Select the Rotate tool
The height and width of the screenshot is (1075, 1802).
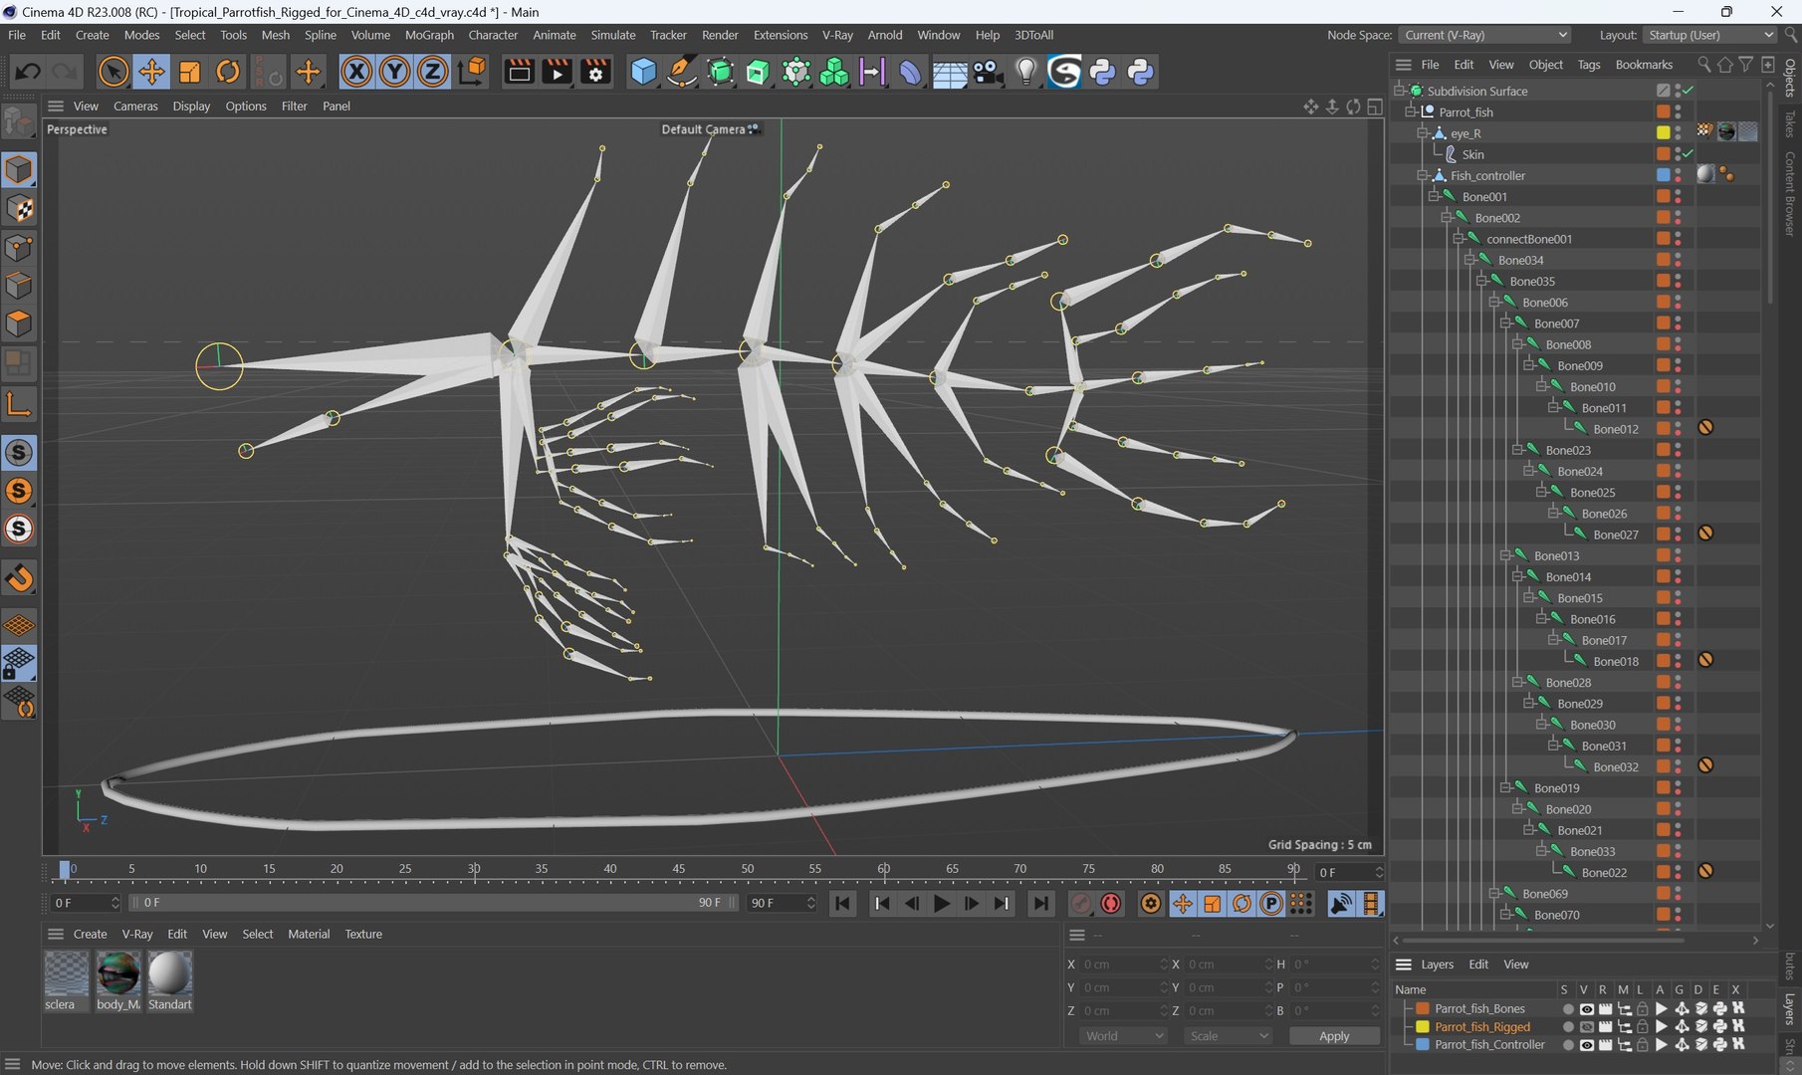pyautogui.click(x=228, y=72)
